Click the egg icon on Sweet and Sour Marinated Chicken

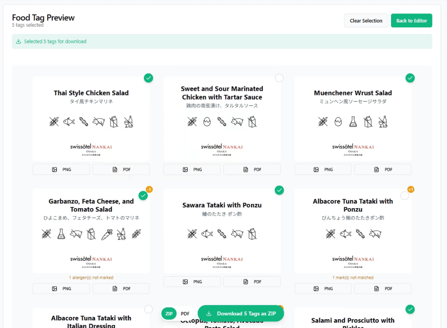click(207, 122)
